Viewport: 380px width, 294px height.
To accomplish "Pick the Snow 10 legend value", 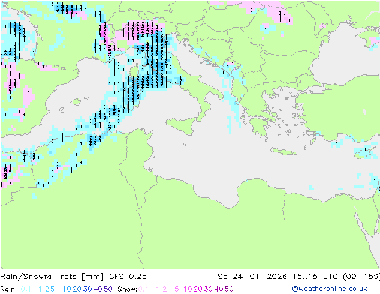I will click(x=188, y=289).
